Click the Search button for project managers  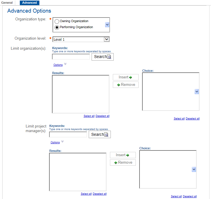(x=100, y=135)
